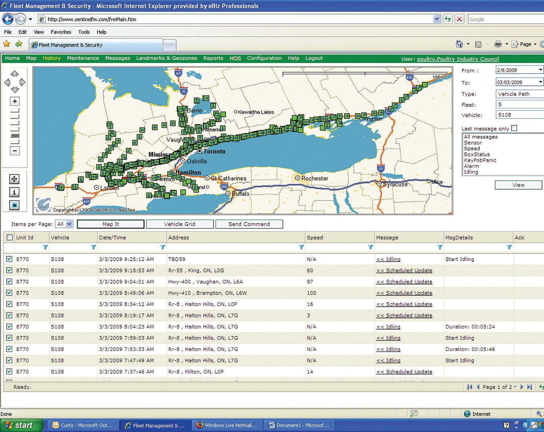Pan the map down with the arrow

[x=15, y=90]
